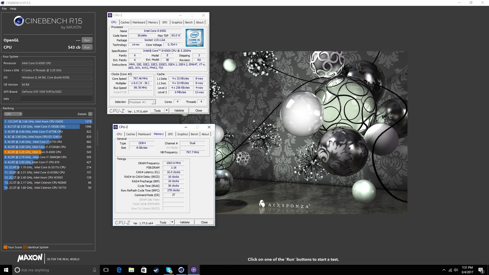489x275 pixels.
Task: Select Caches tab in lower CPU-Z
Action: (x=130, y=134)
